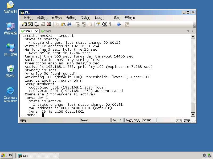Click the Copy toolbar icon
The image size is (213, 159).
click(x=57, y=24)
